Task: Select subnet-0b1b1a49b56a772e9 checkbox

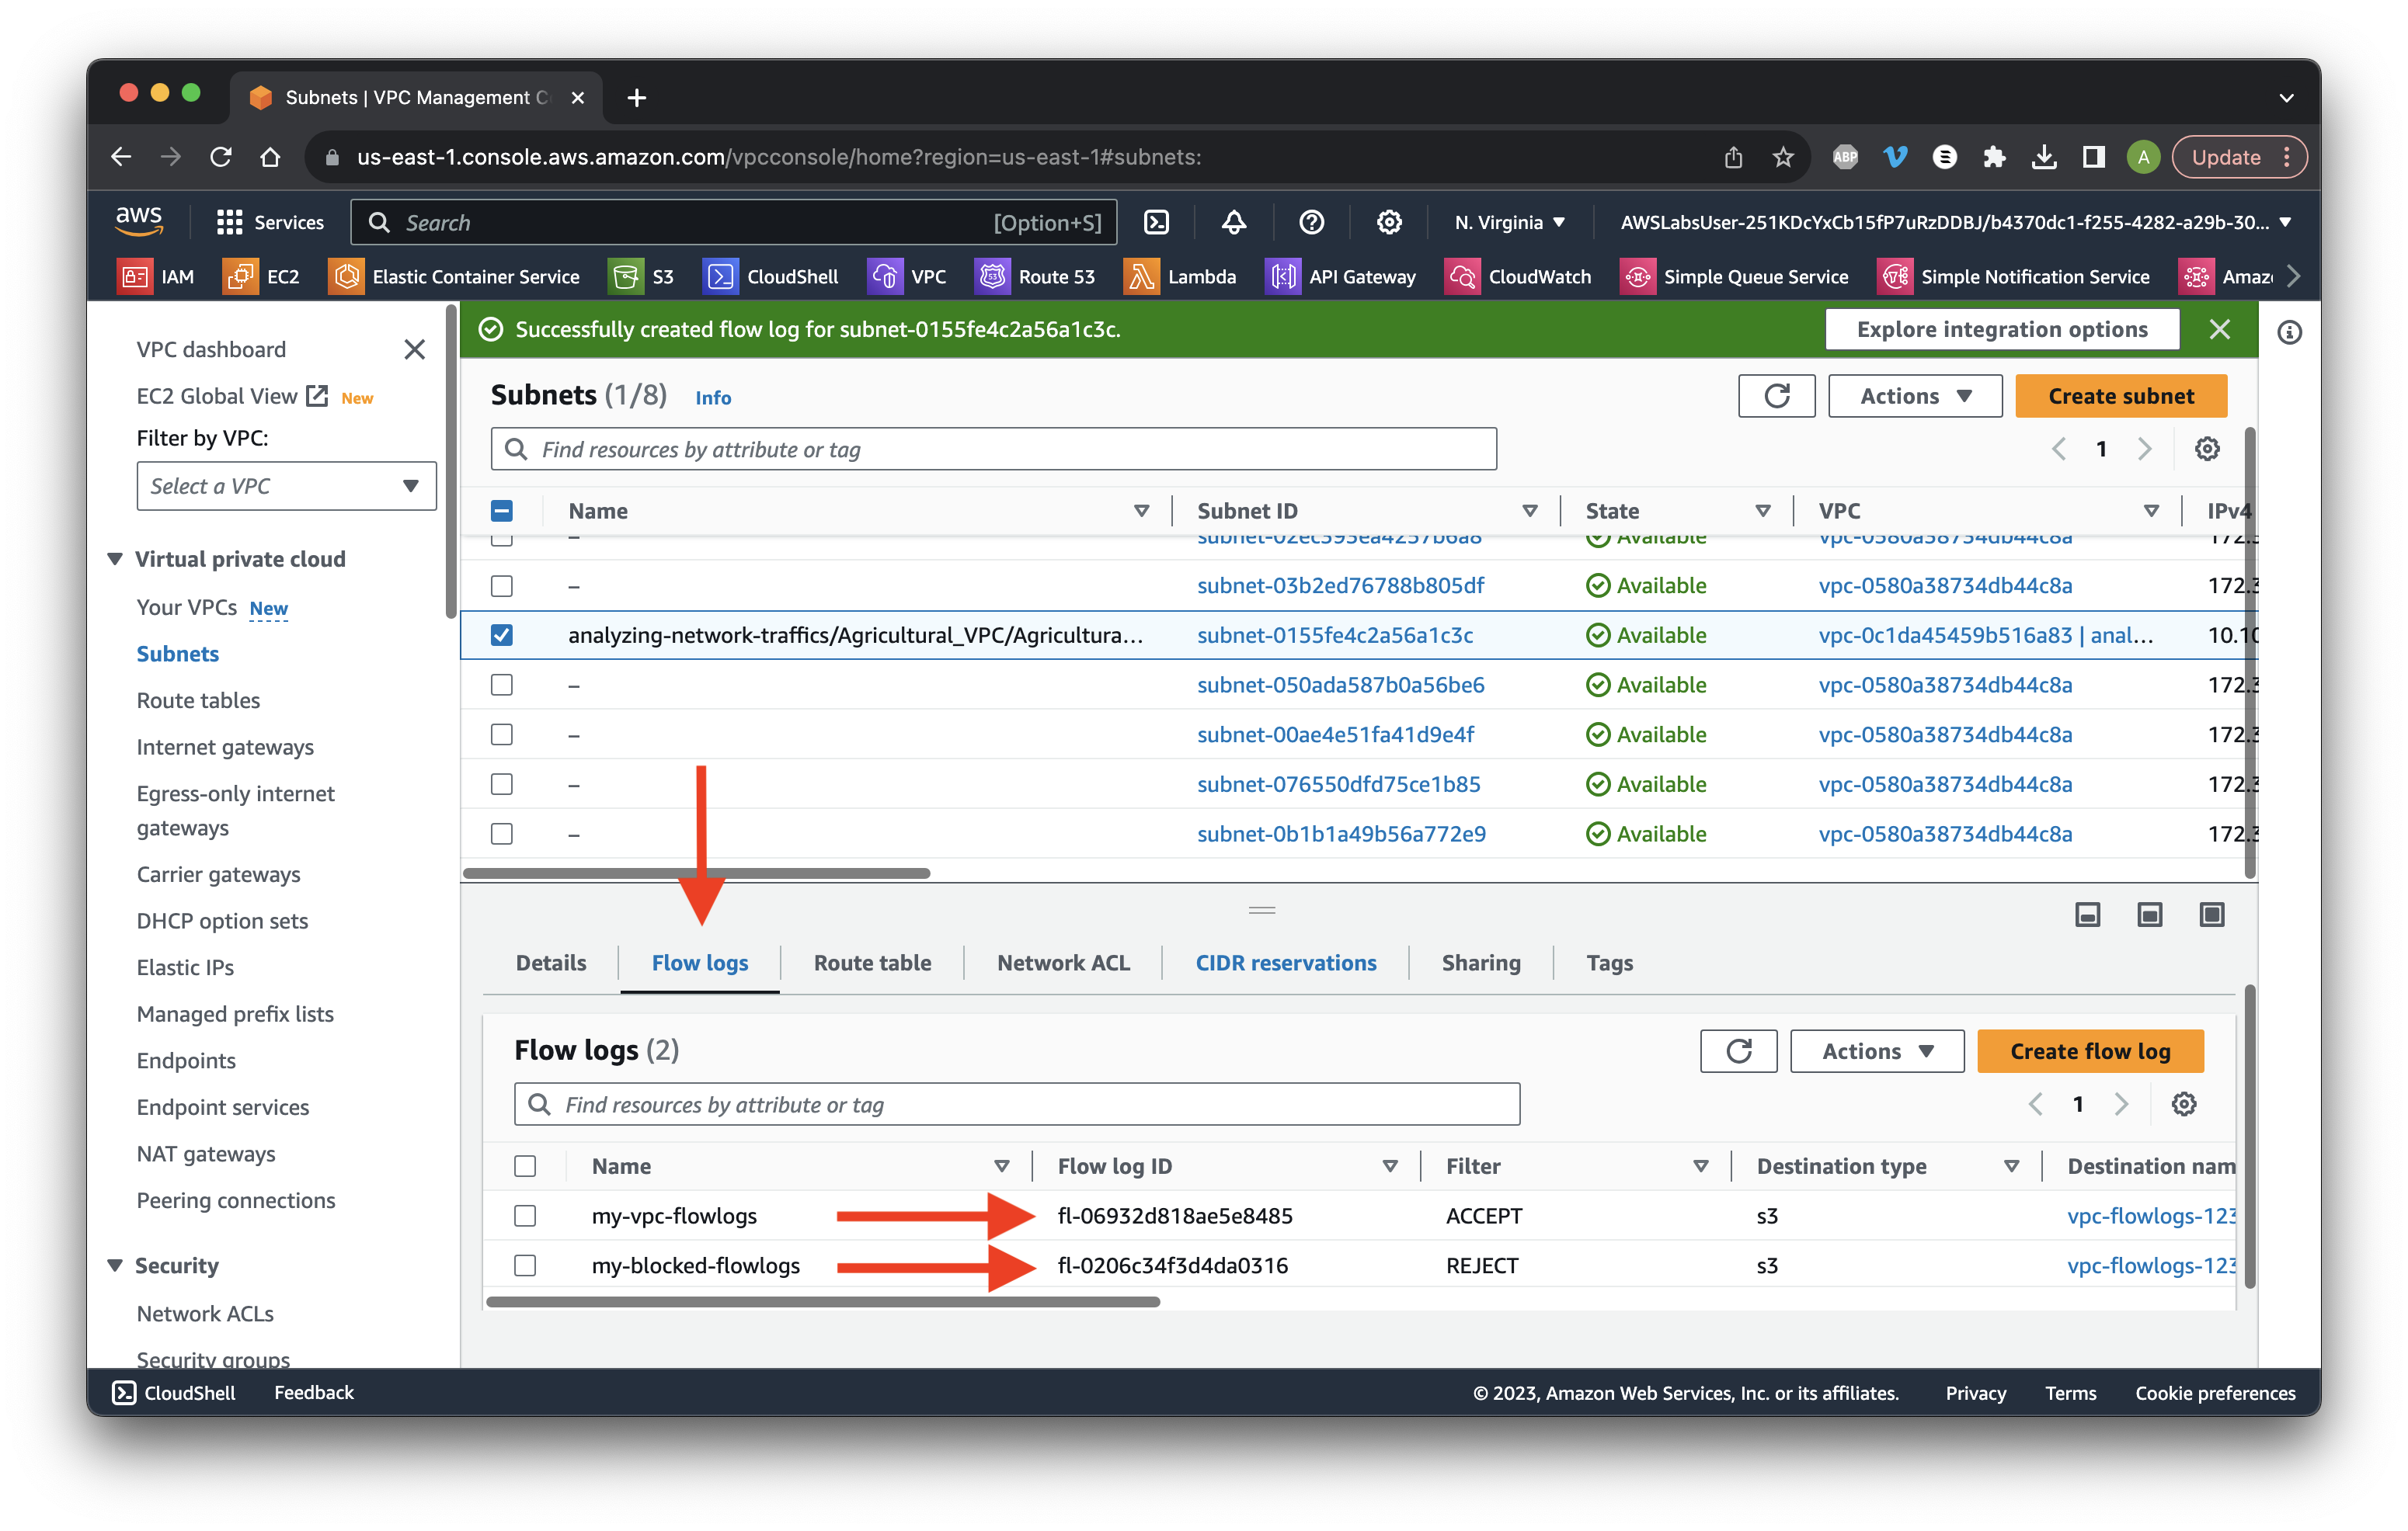Action: coord(502,834)
